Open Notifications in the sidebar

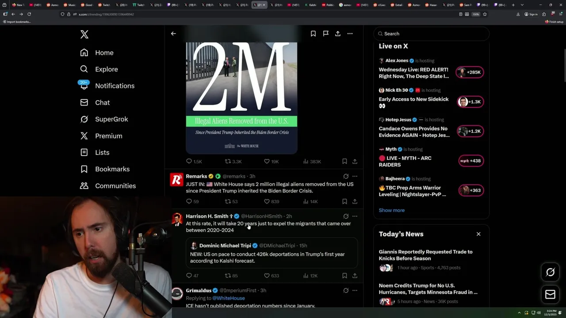107,86
